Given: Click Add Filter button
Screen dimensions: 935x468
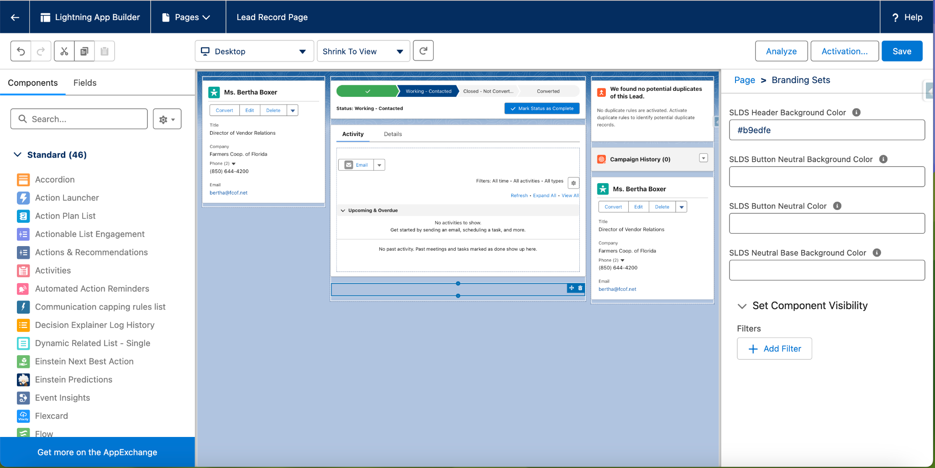Looking at the screenshot, I should (x=774, y=349).
